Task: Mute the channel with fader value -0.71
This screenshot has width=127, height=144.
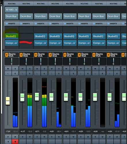Action: pyautogui.click(x=37, y=69)
